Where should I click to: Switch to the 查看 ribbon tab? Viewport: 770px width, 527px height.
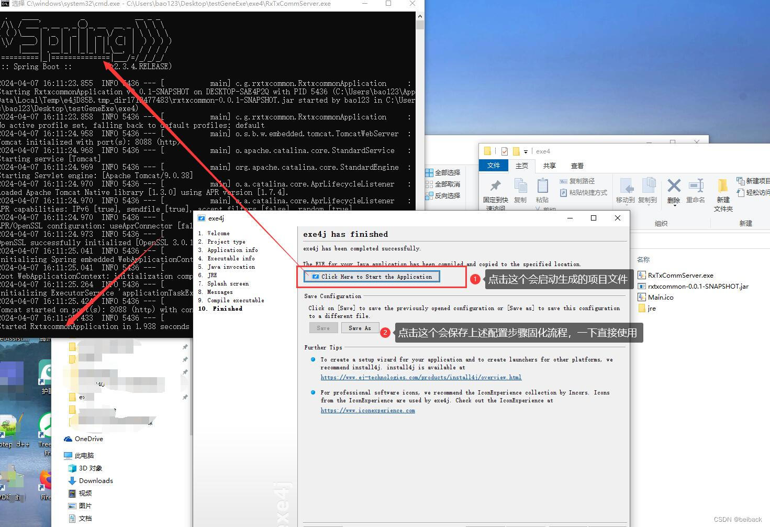[577, 166]
